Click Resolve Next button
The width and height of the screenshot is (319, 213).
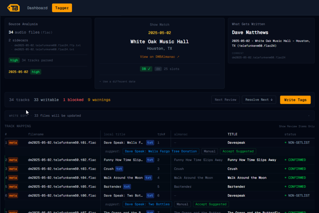tap(259, 100)
